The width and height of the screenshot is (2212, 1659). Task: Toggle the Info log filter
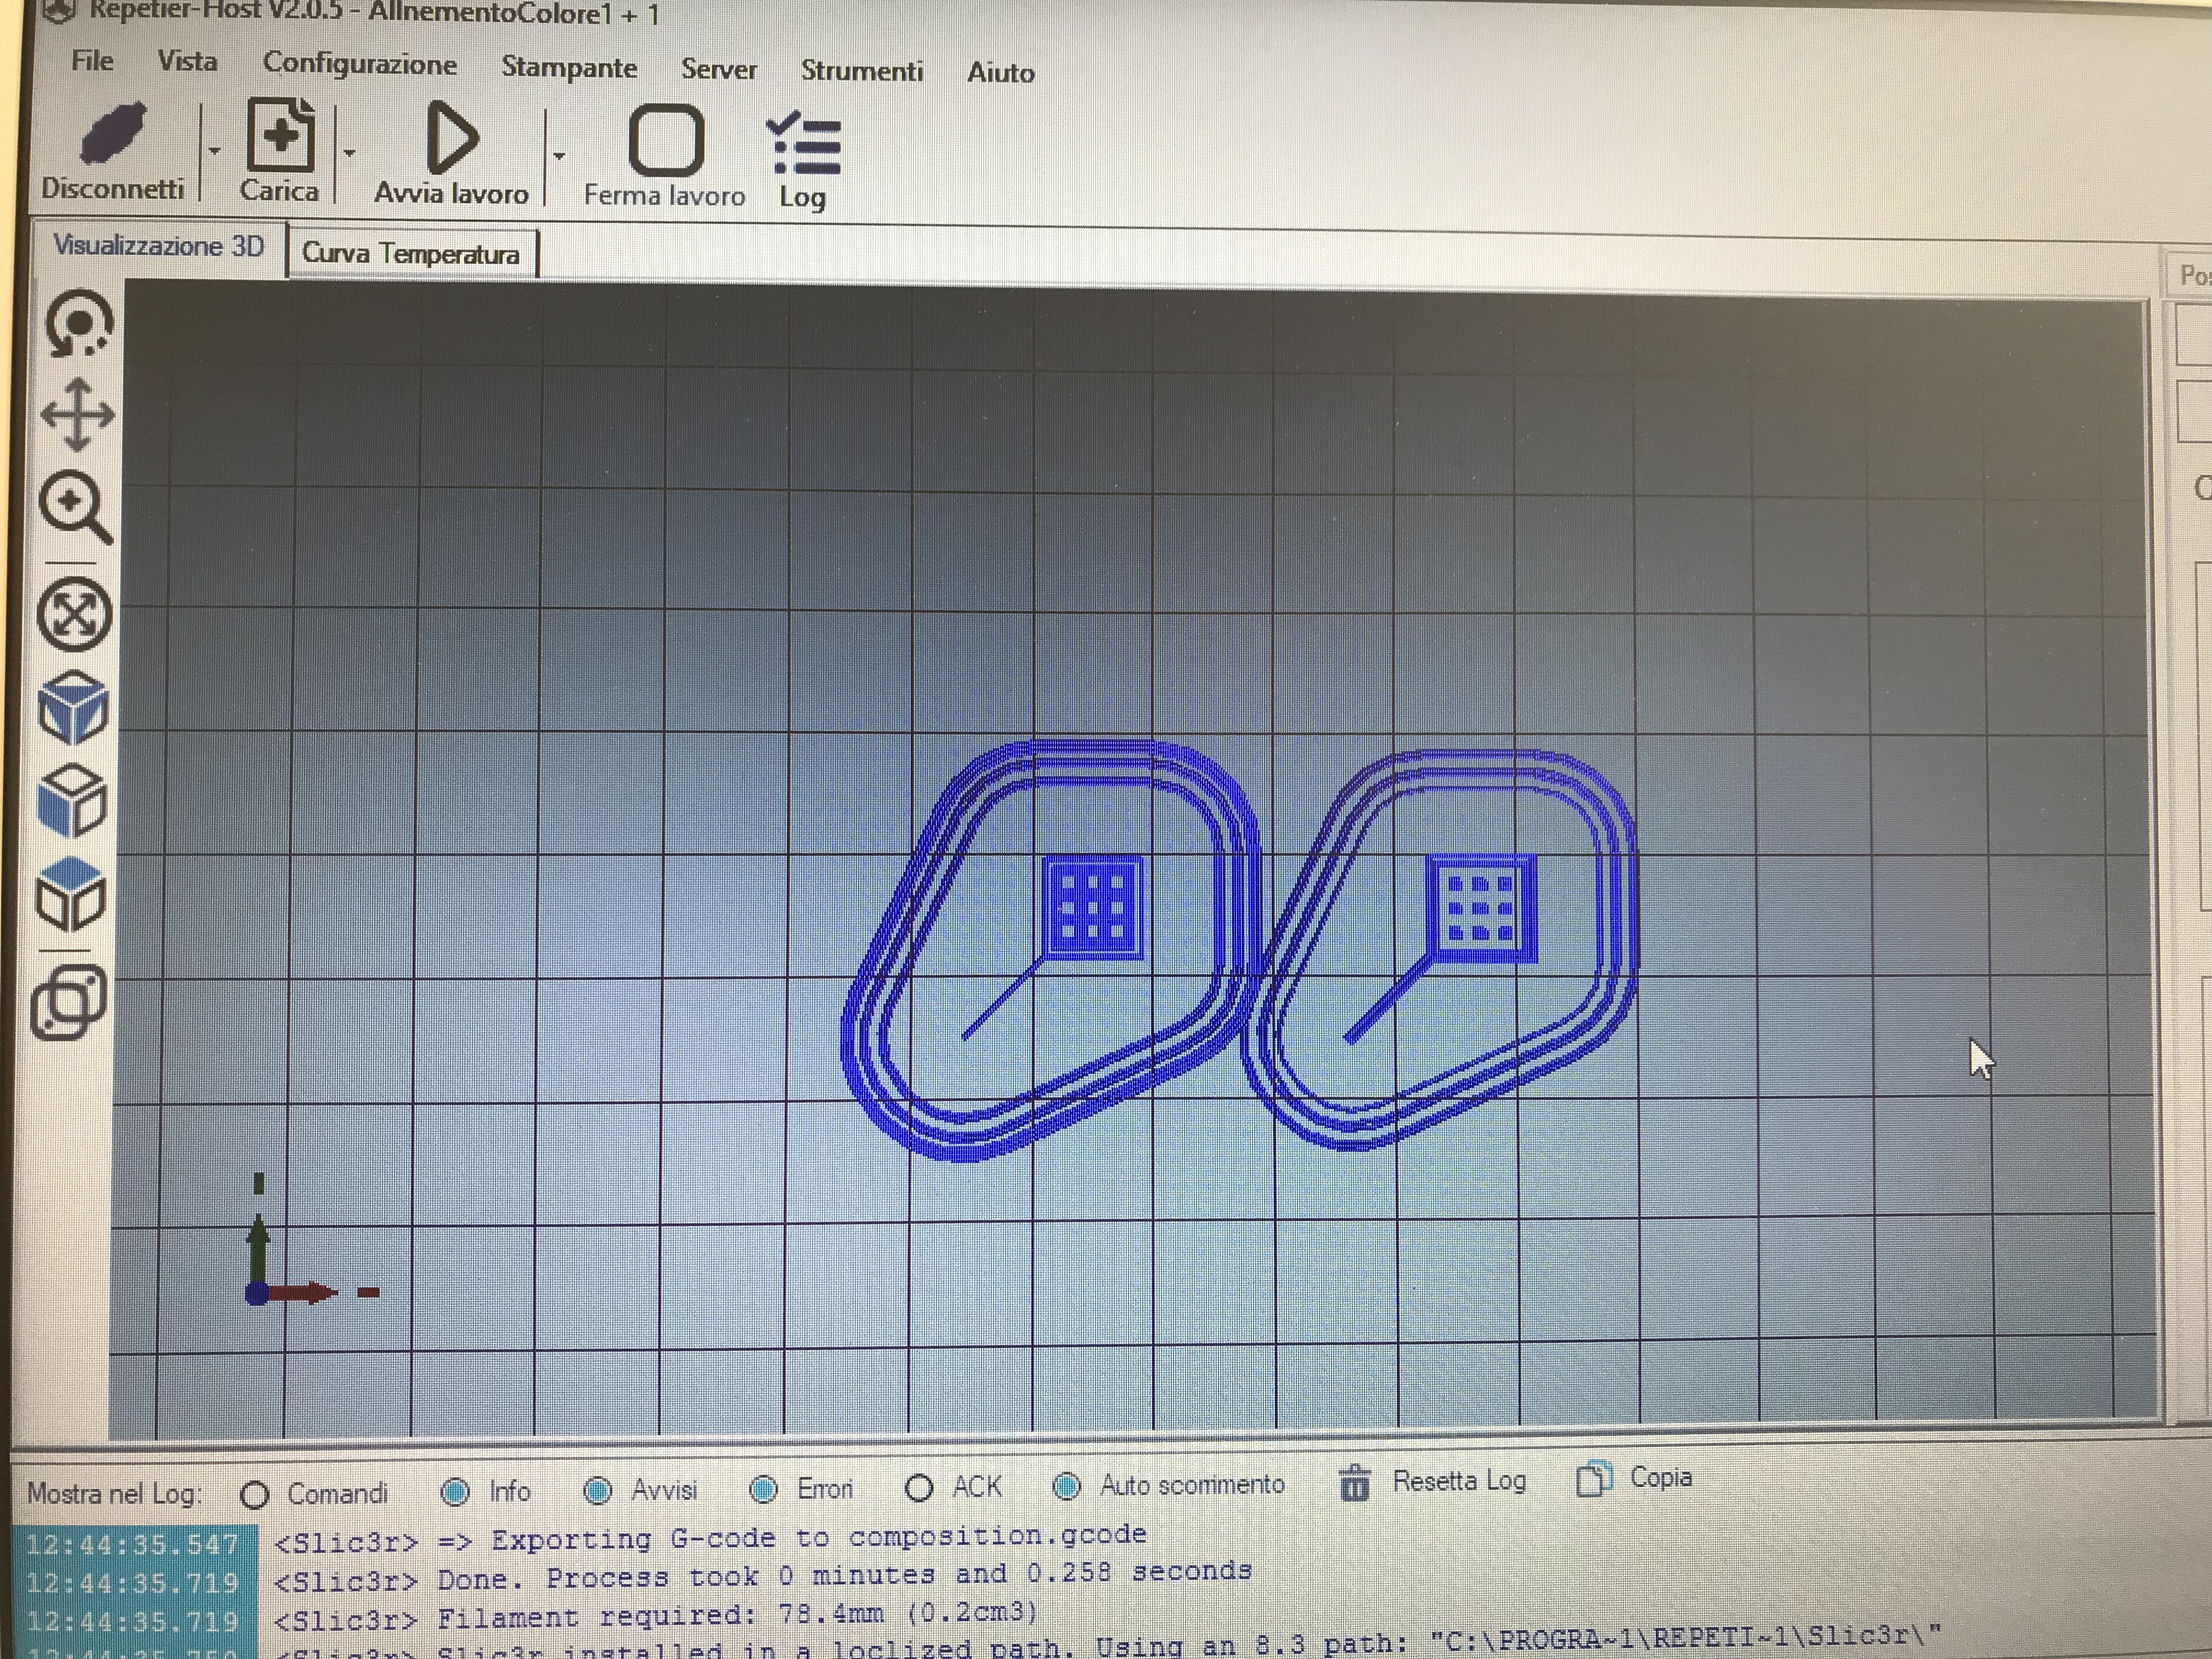[x=455, y=1492]
